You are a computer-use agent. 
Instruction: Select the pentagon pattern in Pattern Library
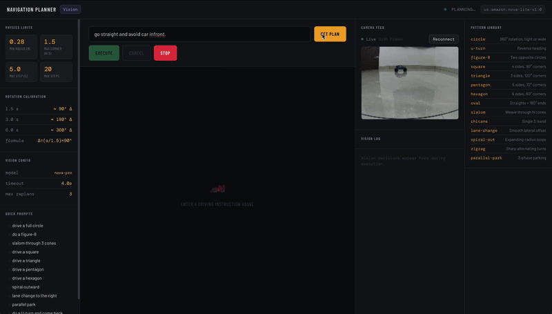pos(509,85)
